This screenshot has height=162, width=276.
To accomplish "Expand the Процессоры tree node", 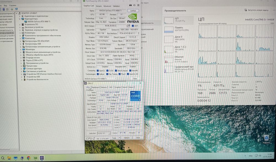I will (x=22, y=66).
